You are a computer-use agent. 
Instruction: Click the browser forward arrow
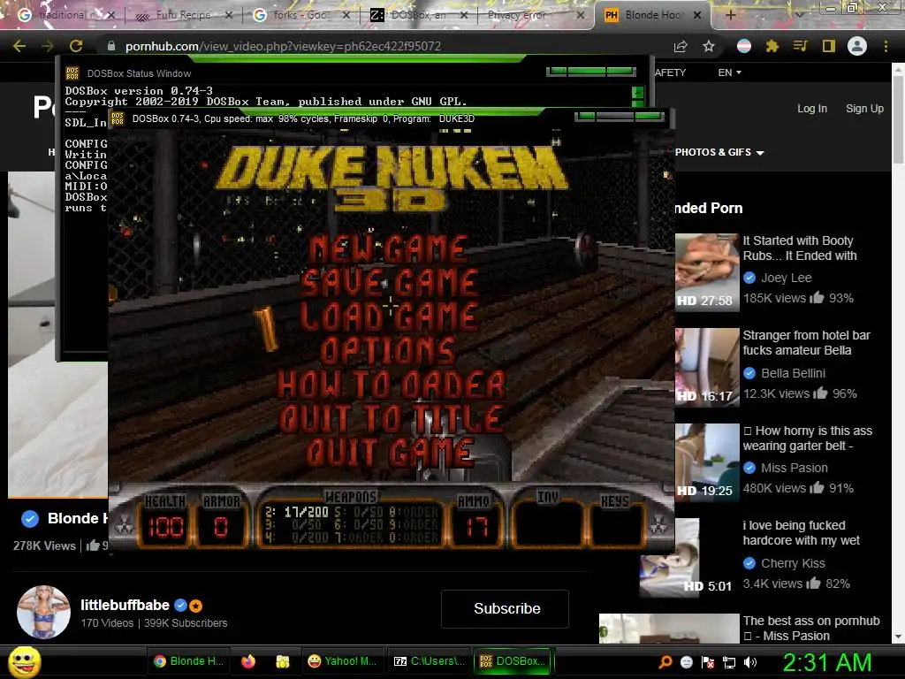[48, 46]
